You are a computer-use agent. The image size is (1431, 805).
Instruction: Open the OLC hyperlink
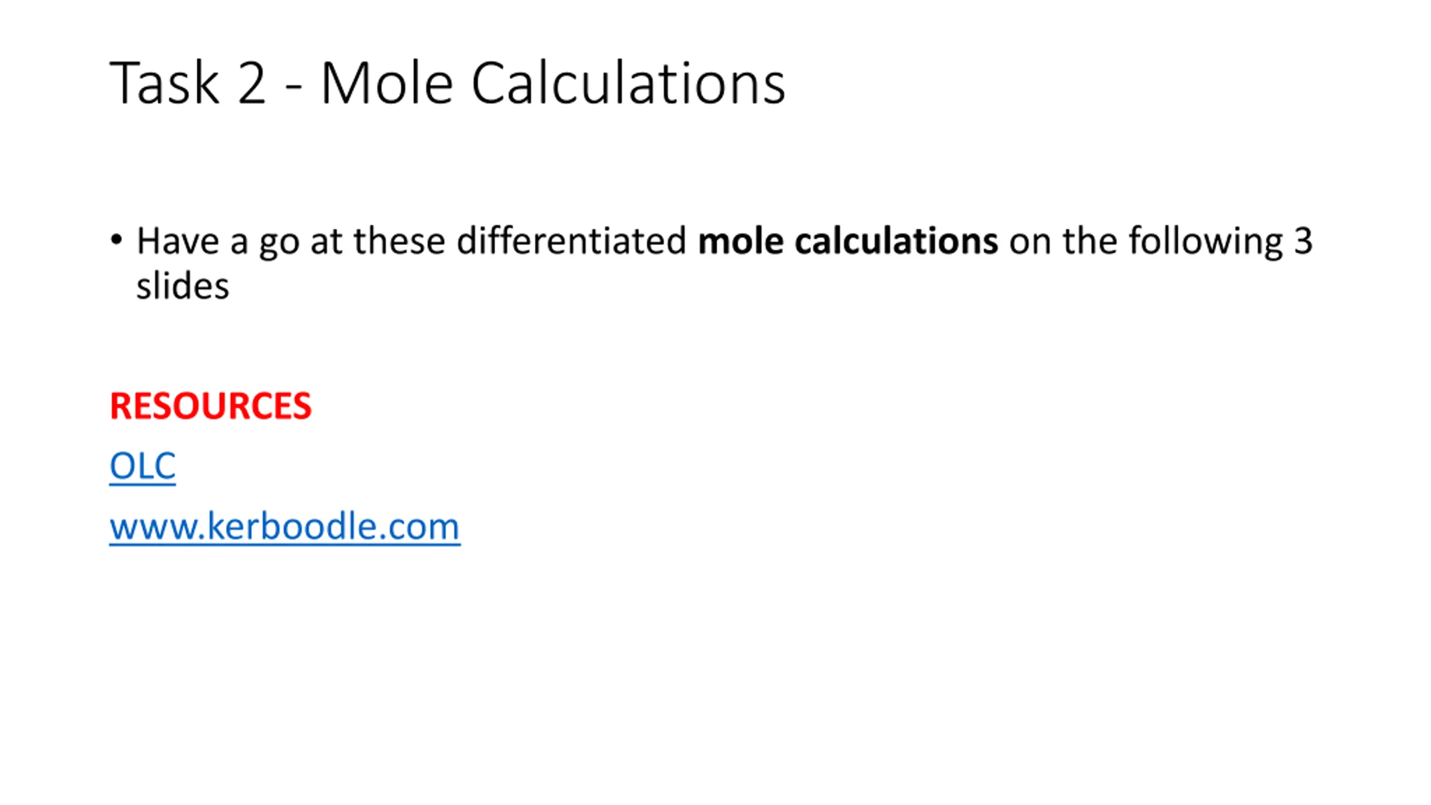click(143, 466)
